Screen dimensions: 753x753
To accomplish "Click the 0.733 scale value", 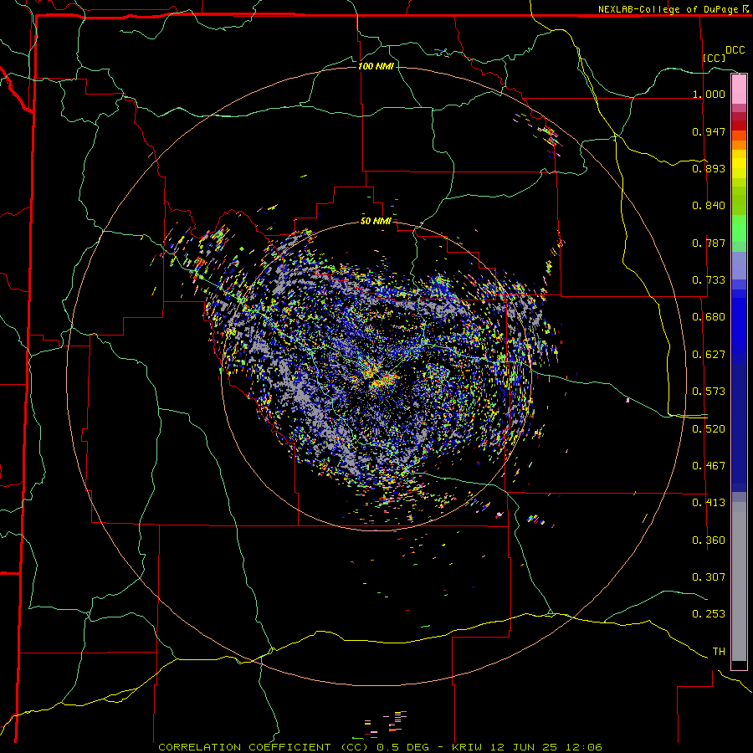I will pos(709,280).
